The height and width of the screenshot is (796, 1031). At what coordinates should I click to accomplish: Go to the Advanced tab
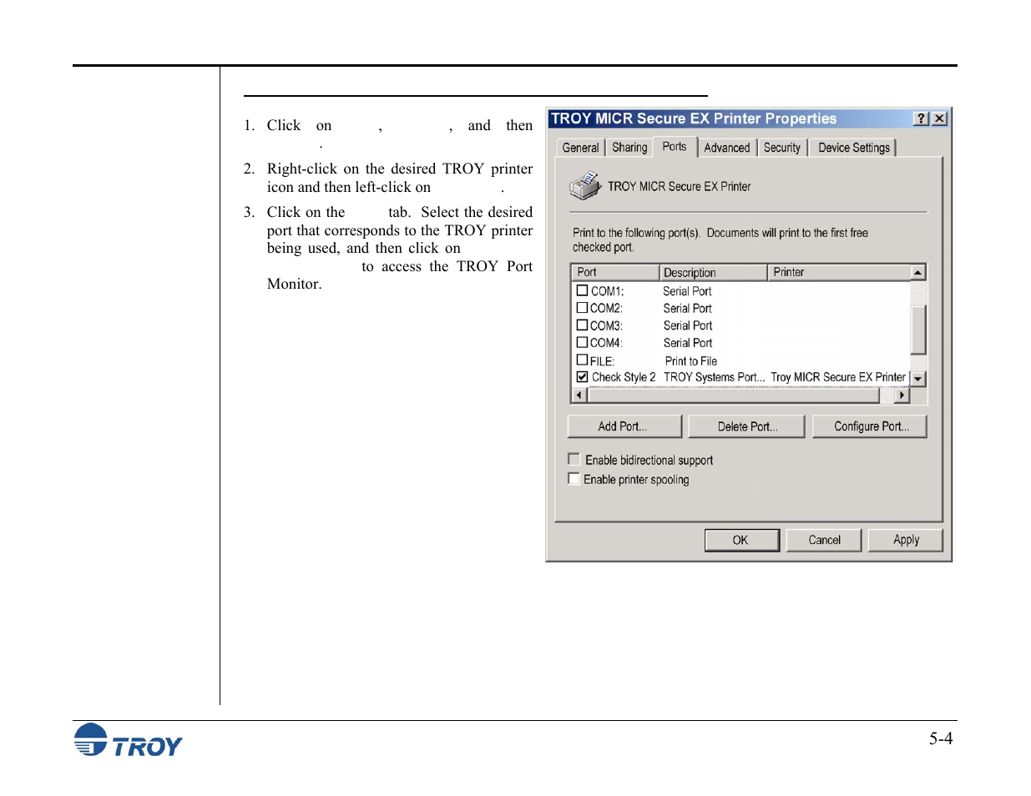(x=727, y=148)
